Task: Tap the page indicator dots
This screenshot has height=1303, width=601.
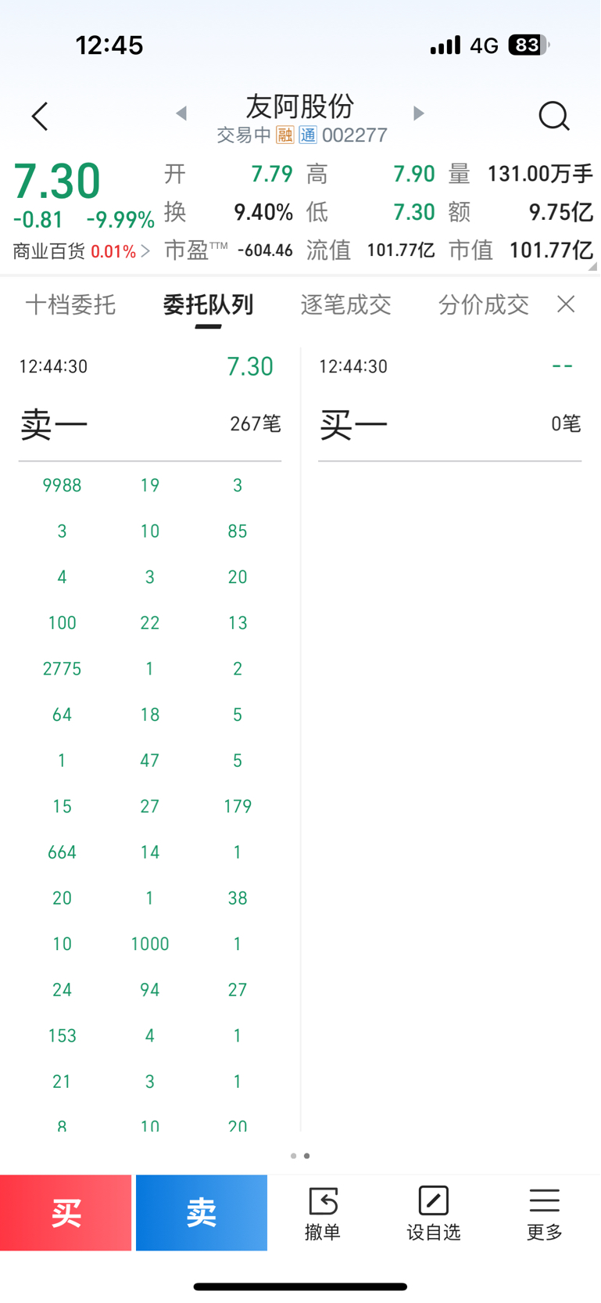Action: (300, 1155)
